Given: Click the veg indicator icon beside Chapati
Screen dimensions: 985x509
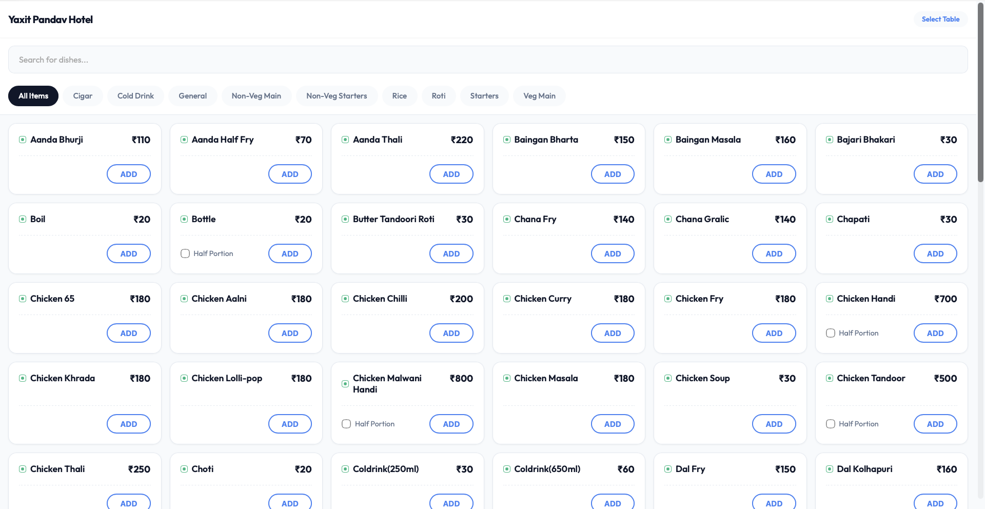Looking at the screenshot, I should coord(830,219).
